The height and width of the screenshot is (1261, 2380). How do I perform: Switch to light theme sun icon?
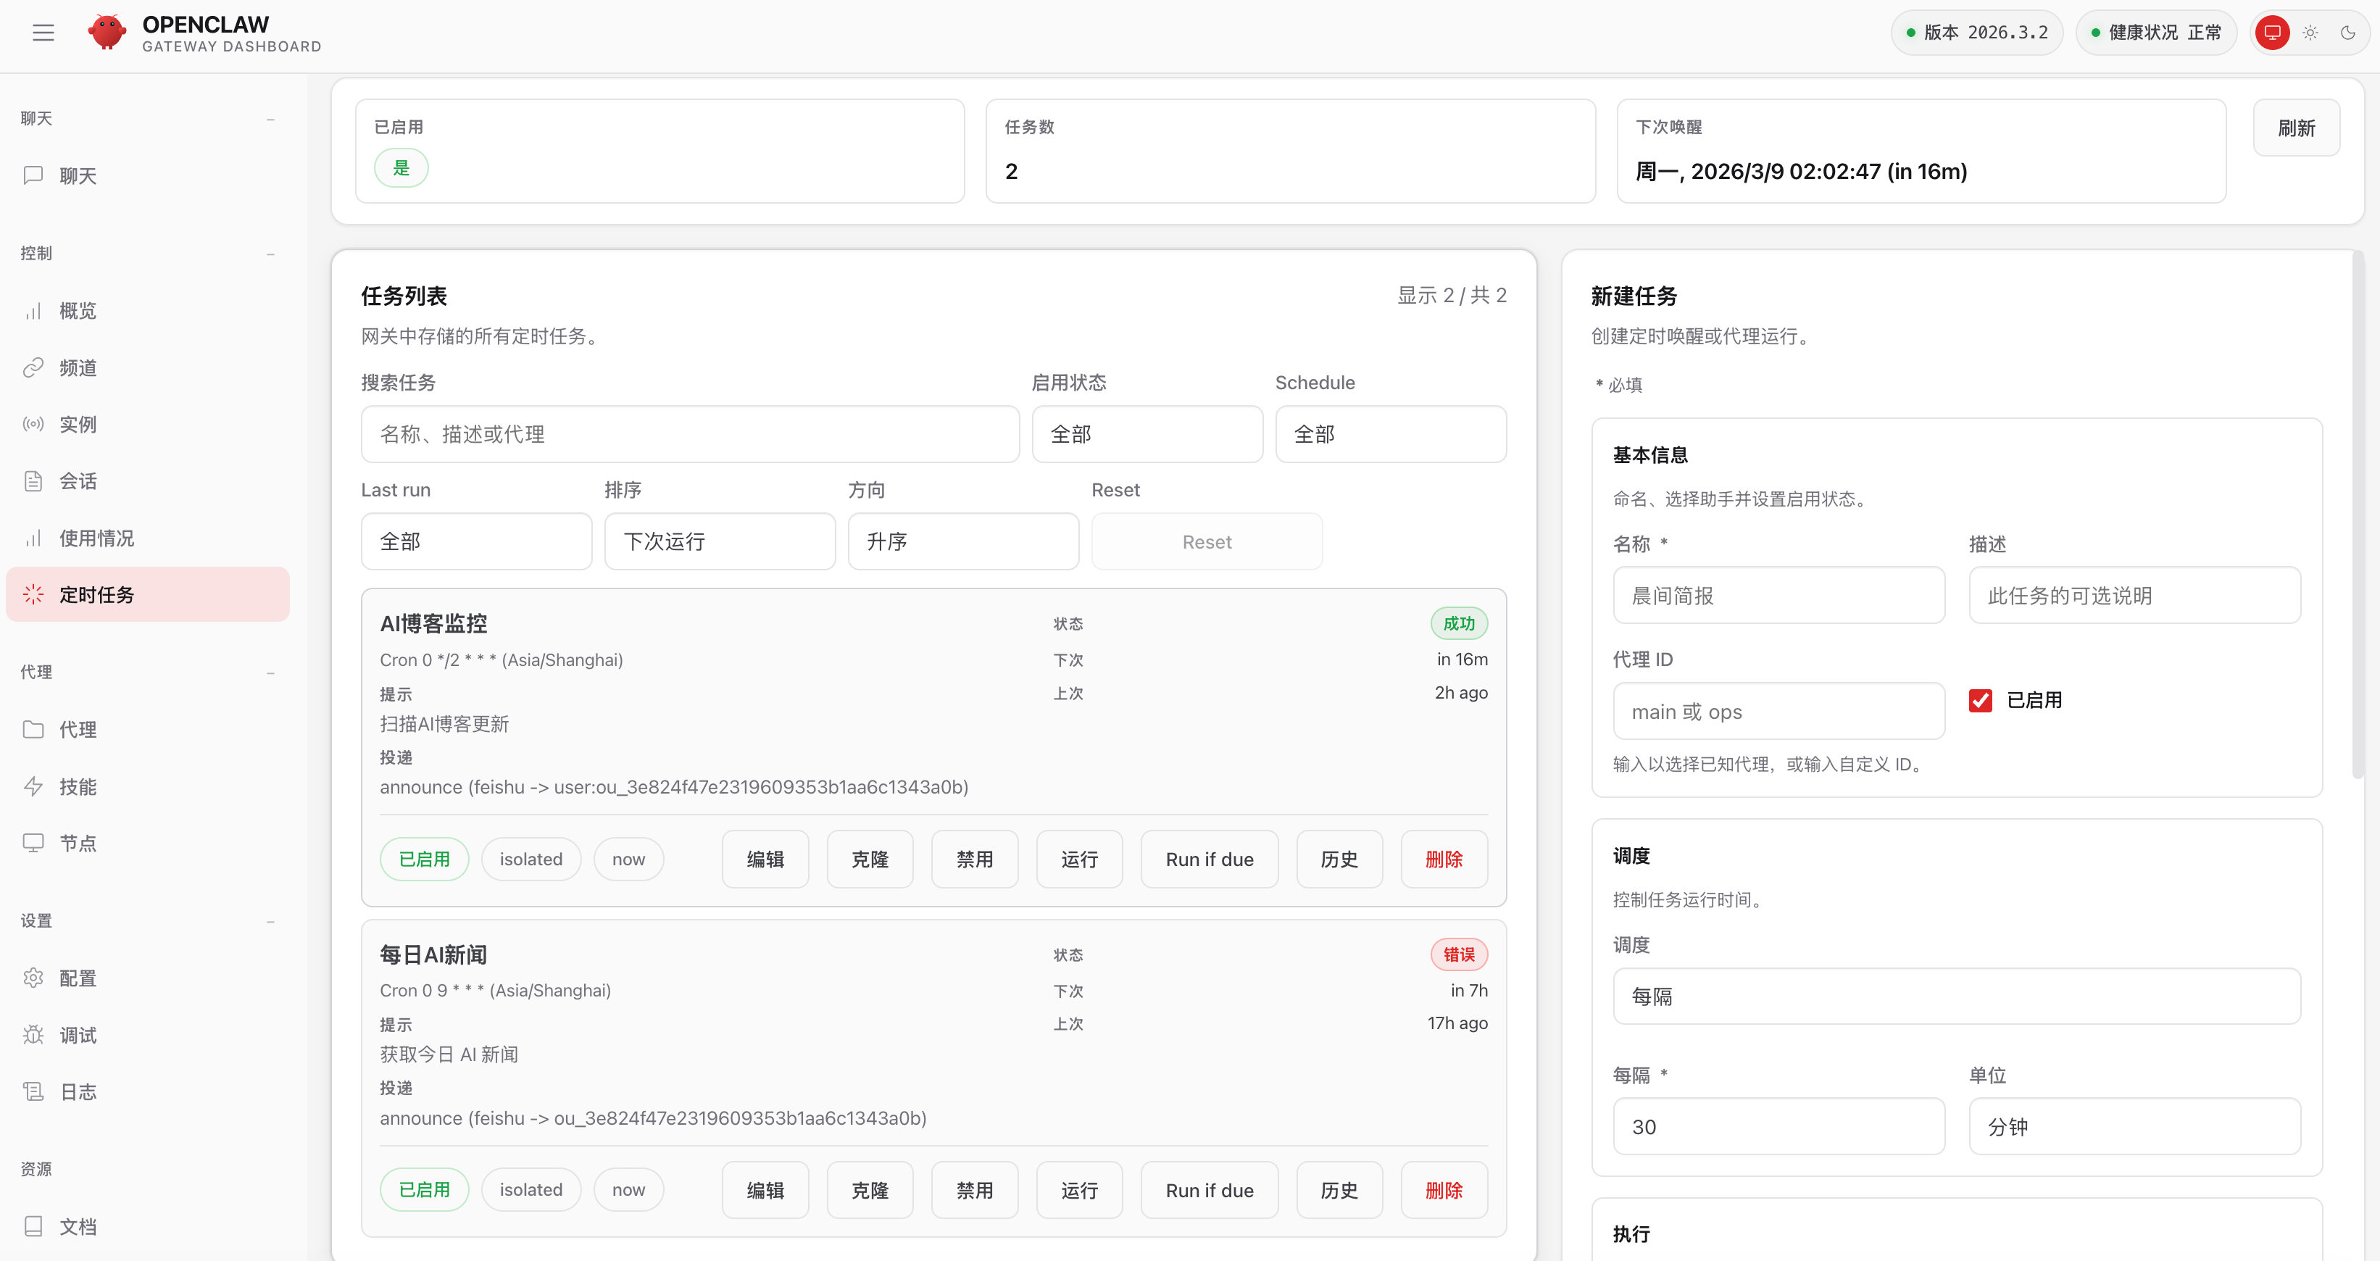(2310, 33)
